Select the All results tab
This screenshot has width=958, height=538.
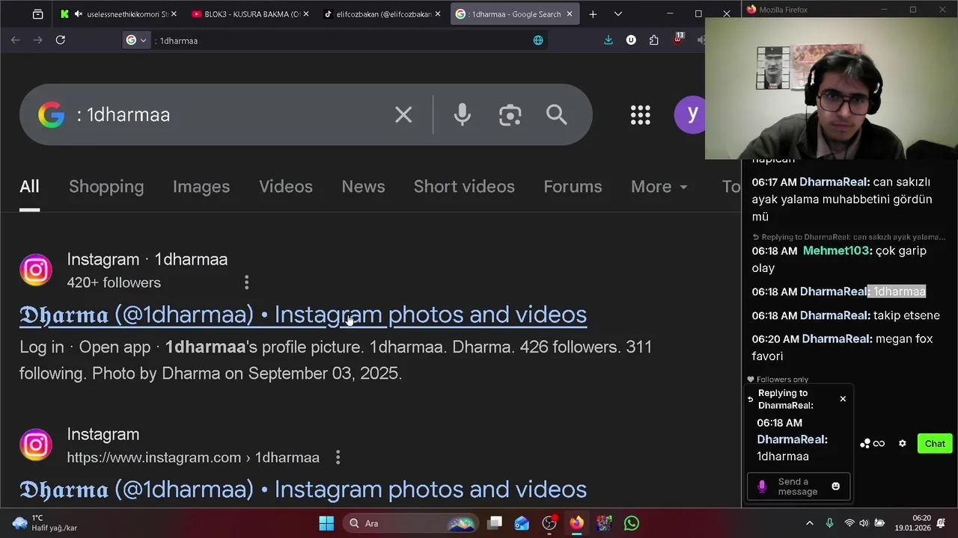[x=29, y=187]
